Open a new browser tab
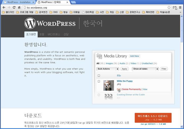This screenshot has width=184, height=129. 73,2
